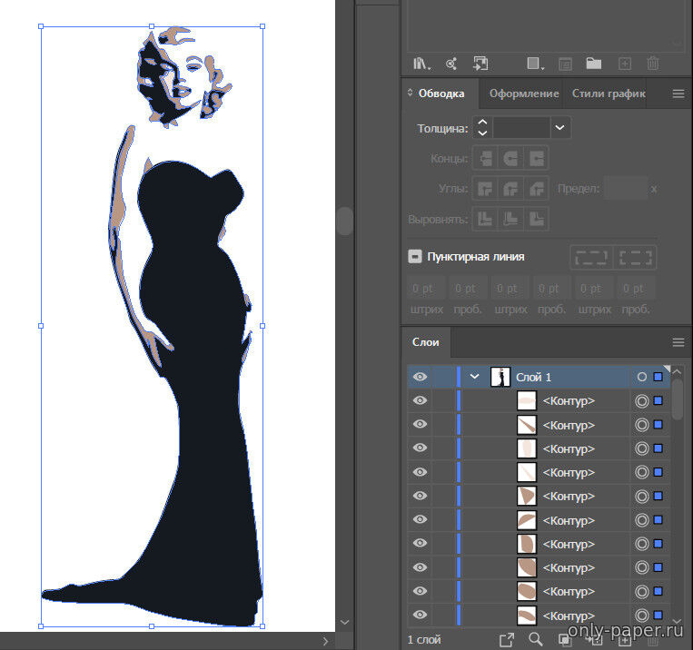Open the Толщина stroke weight dropdown
The height and width of the screenshot is (650, 693).
pyautogui.click(x=560, y=128)
